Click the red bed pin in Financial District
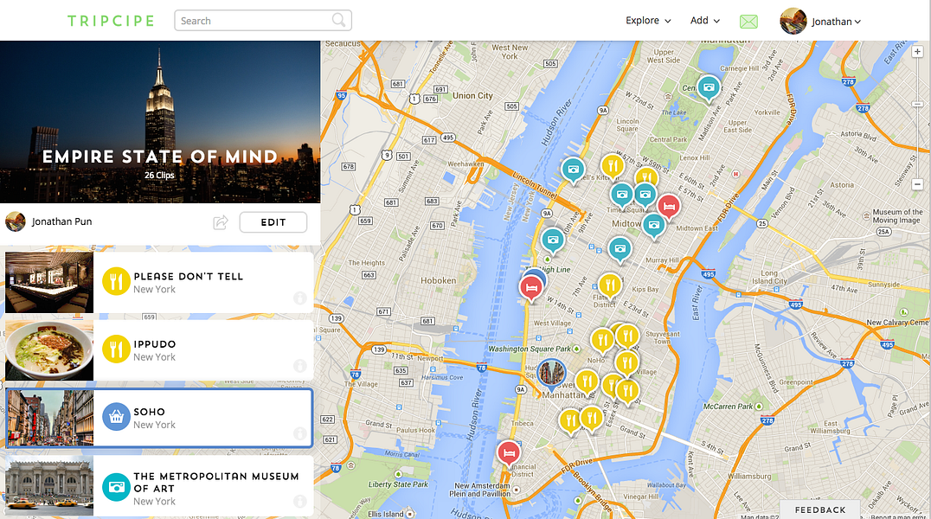 pos(508,453)
